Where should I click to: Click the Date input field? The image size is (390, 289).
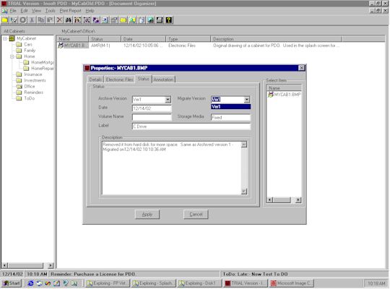pyautogui.click(x=152, y=108)
